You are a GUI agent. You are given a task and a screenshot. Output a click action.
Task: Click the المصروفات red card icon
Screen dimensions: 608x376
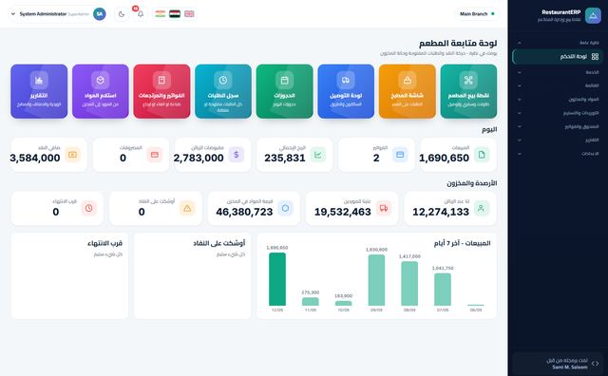[154, 155]
